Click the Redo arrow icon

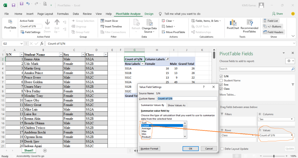pyautogui.click(x=36, y=3)
